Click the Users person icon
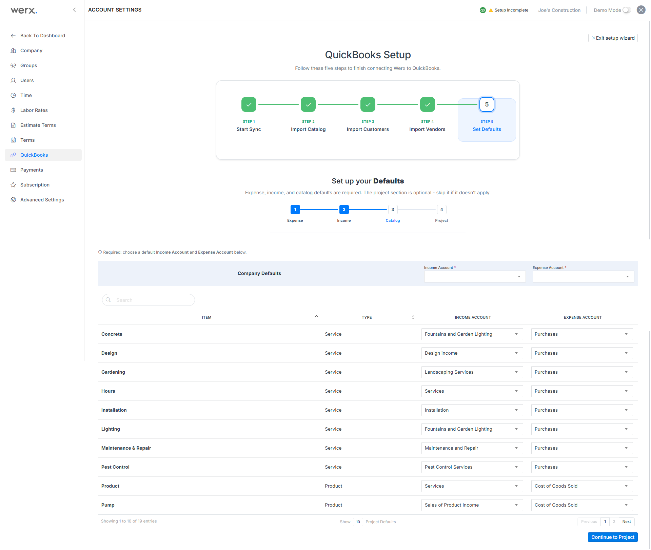 click(x=13, y=80)
